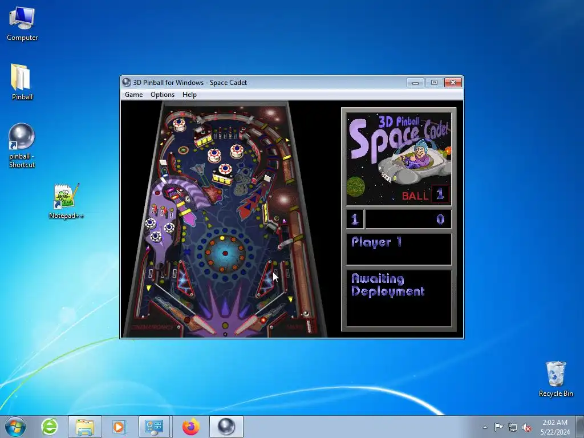Minimize the 3D Pinball window
The image size is (584, 438).
click(x=415, y=82)
